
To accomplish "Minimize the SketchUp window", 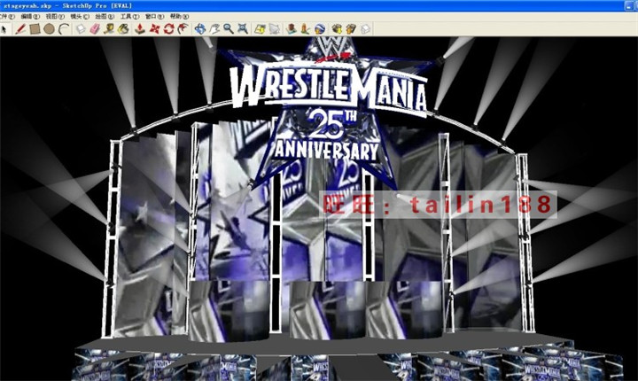I will coord(631,5).
